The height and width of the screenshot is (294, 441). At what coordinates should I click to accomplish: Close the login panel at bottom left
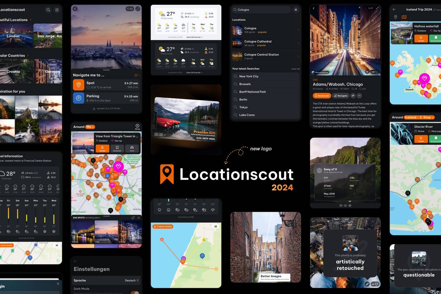(x=58, y=284)
